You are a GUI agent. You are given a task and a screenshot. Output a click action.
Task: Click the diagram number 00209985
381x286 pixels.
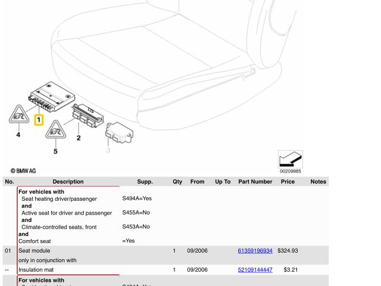point(291,171)
